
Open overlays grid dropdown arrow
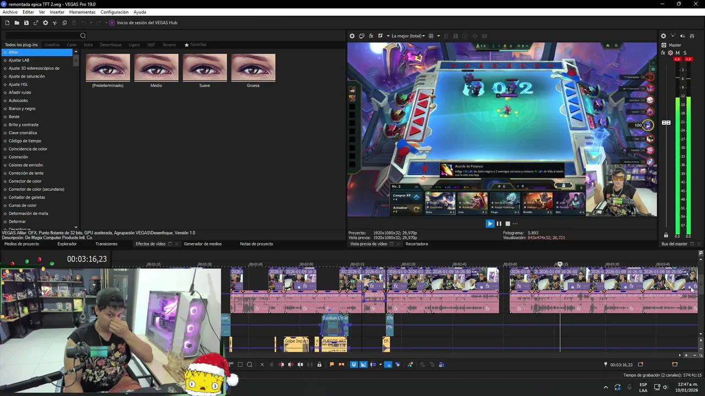tap(438, 36)
